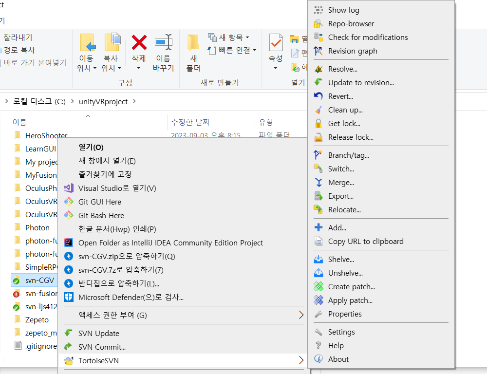The height and width of the screenshot is (374, 487).
Task: Click the Apply patch icon
Action: 318,300
